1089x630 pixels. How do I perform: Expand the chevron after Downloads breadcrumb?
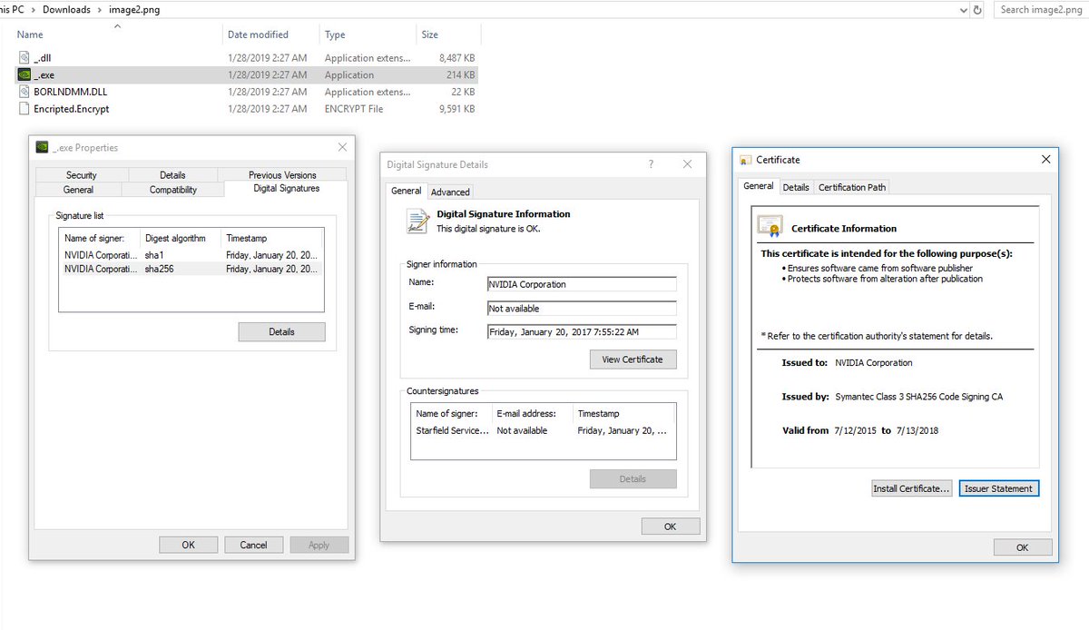coord(99,10)
